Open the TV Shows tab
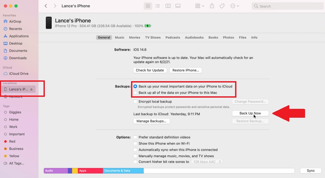This screenshot has width=325, height=178. tap(153, 37)
